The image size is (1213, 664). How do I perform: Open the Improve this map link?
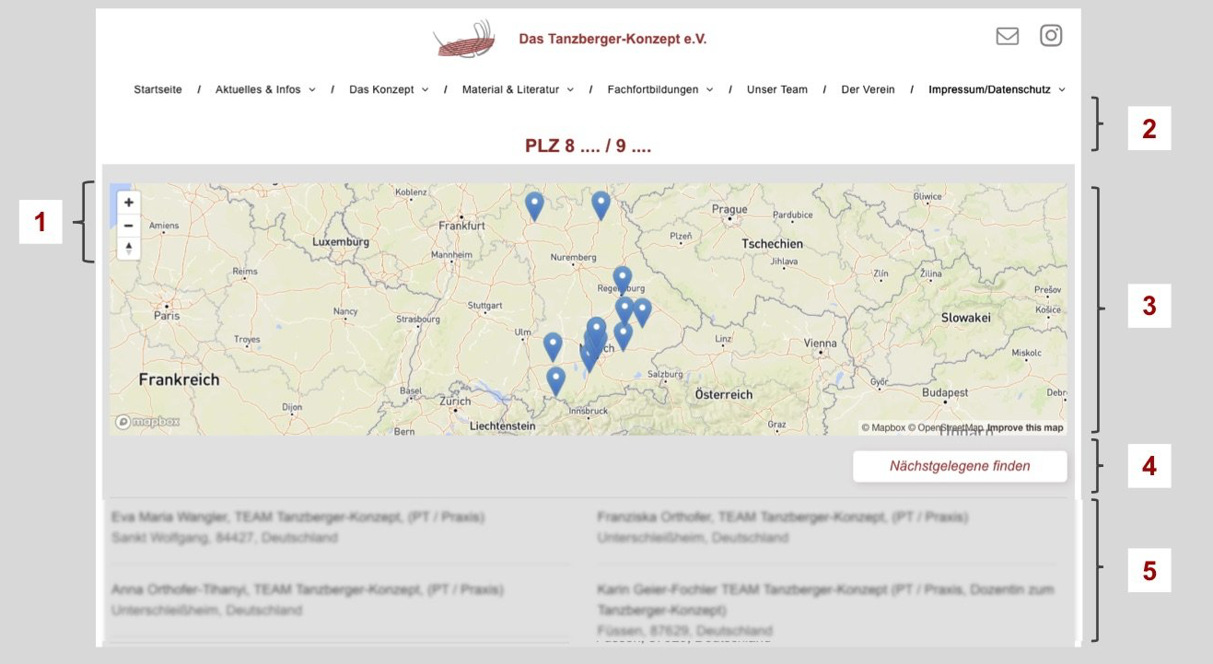point(1025,427)
